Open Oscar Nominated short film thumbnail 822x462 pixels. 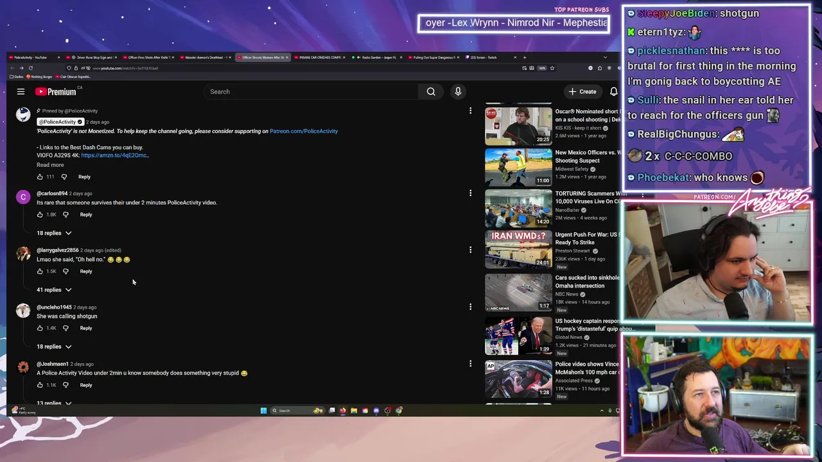(x=518, y=126)
